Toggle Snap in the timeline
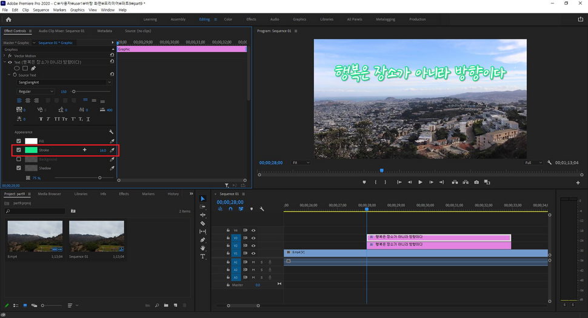 pos(230,209)
